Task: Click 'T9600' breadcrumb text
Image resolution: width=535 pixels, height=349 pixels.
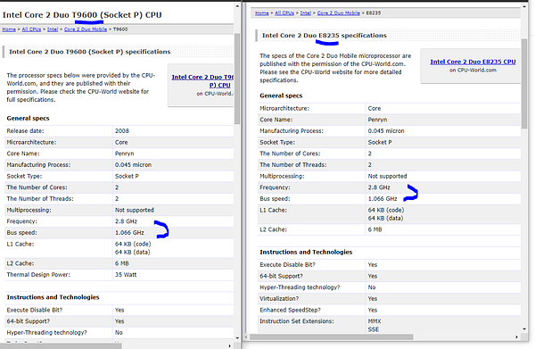Action: pyautogui.click(x=120, y=29)
